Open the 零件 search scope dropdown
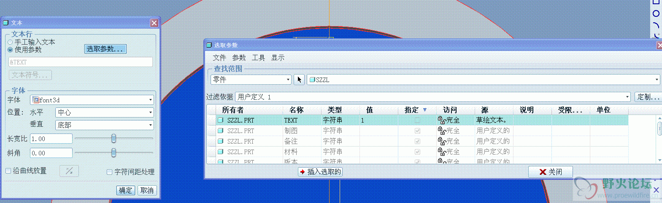 click(x=288, y=80)
